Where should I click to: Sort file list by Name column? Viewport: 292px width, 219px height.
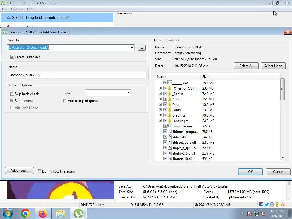[x=178, y=76]
